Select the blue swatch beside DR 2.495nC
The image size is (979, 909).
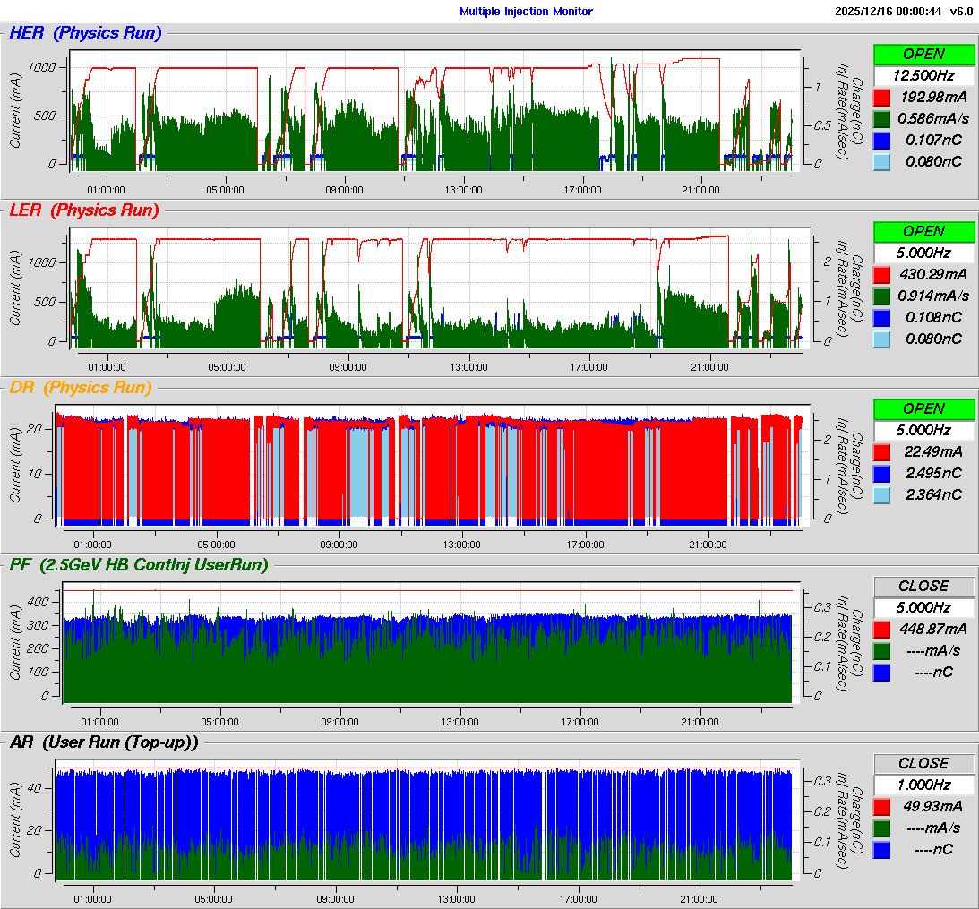tap(881, 473)
